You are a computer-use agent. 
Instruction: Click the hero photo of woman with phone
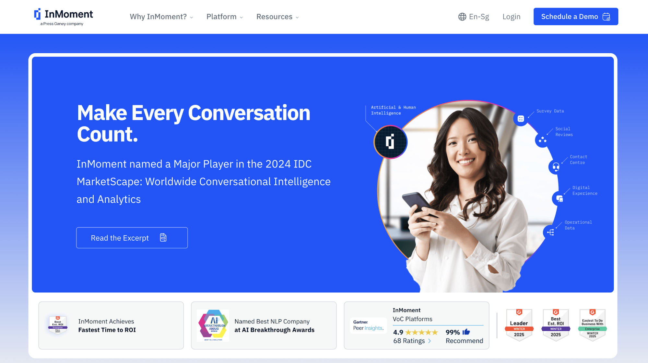click(x=468, y=197)
